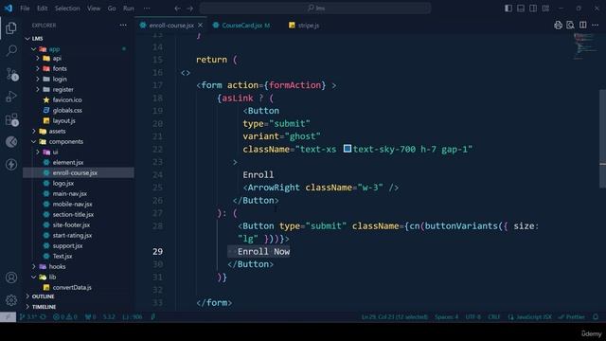Screen dimensions: 606x341
Task: Open the Run menu
Action: [129, 9]
